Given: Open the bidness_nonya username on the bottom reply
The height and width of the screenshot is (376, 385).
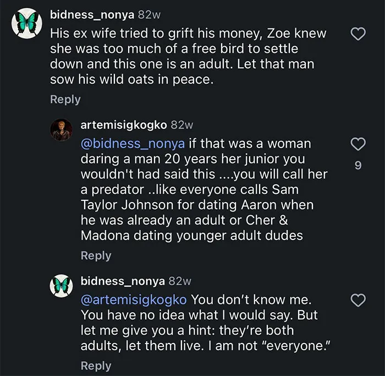Looking at the screenshot, I should tap(123, 281).
